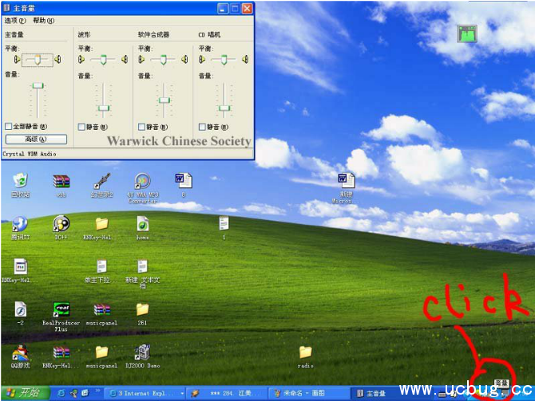Screen dimensions: 535x401
Task: Expand the quick launch chevron
Action: coord(97,391)
